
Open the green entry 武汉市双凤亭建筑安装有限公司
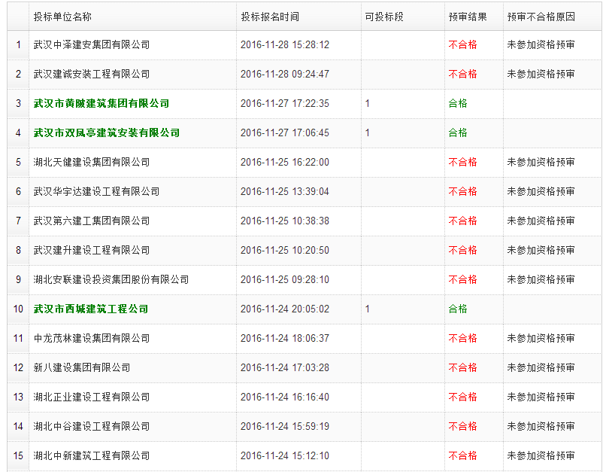tap(106, 132)
